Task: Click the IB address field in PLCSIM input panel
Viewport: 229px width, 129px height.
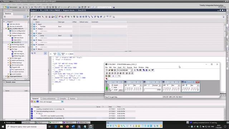Action: (x=129, y=85)
